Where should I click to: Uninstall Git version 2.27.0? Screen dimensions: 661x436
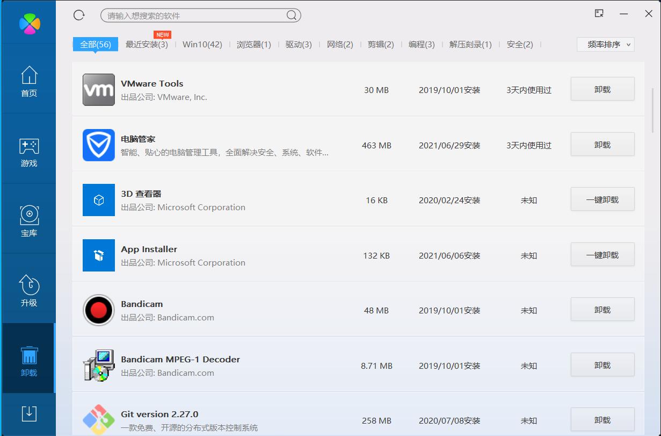pos(602,419)
